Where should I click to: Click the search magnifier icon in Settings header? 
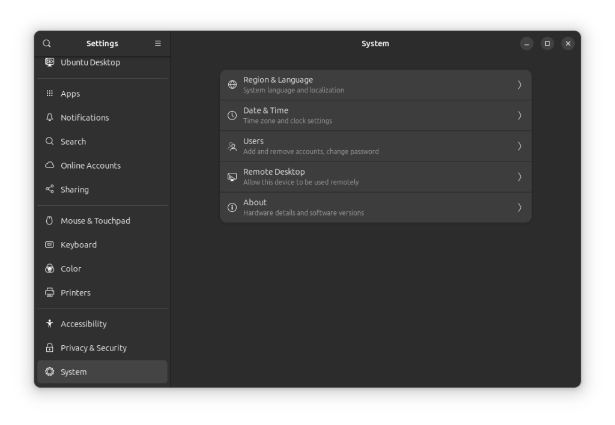[x=47, y=43]
